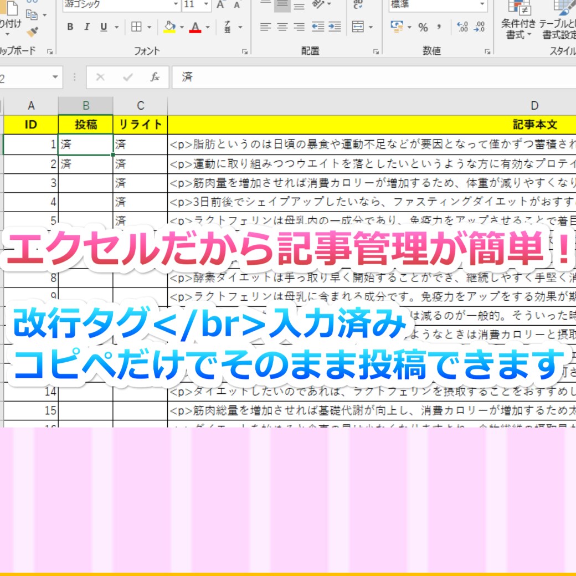Toggle middle vertical alignment
The image size is (576, 576).
click(x=282, y=5)
